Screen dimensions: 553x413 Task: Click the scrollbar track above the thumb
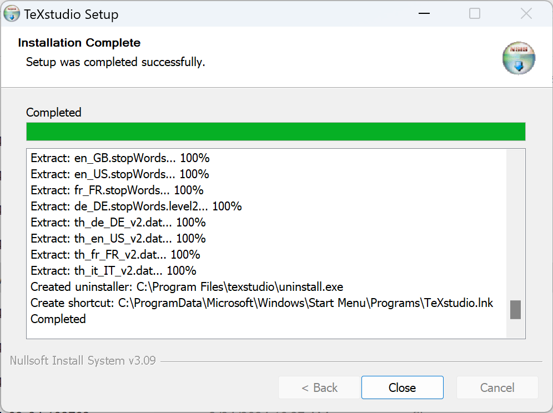tap(515, 222)
